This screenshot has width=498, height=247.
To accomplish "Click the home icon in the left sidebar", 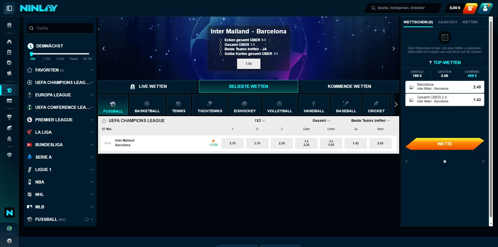I will tap(9, 42).
